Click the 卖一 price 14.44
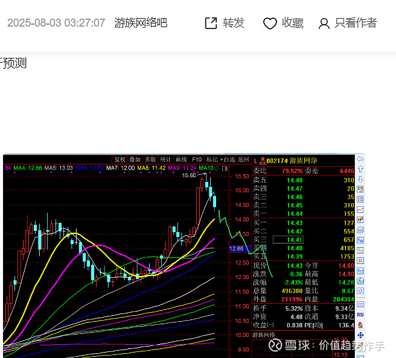The width and height of the screenshot is (396, 358). click(295, 214)
